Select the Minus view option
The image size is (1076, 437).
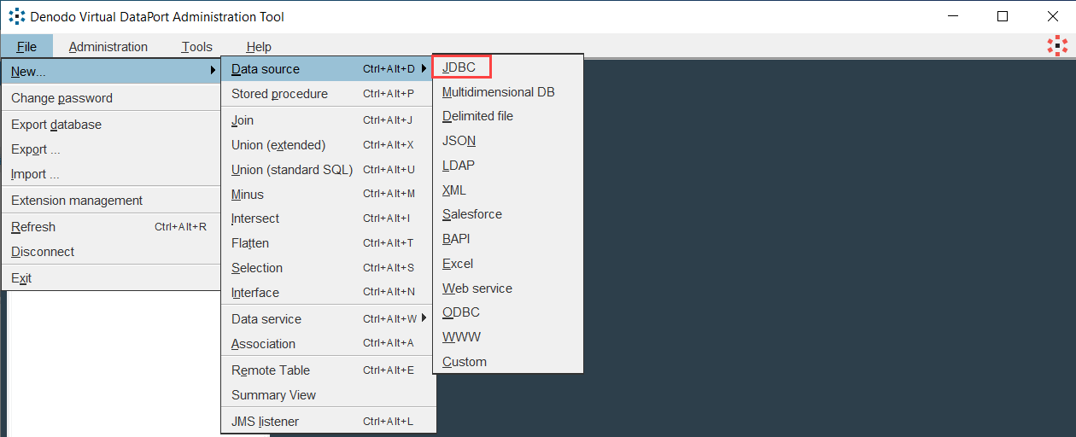[x=329, y=195]
